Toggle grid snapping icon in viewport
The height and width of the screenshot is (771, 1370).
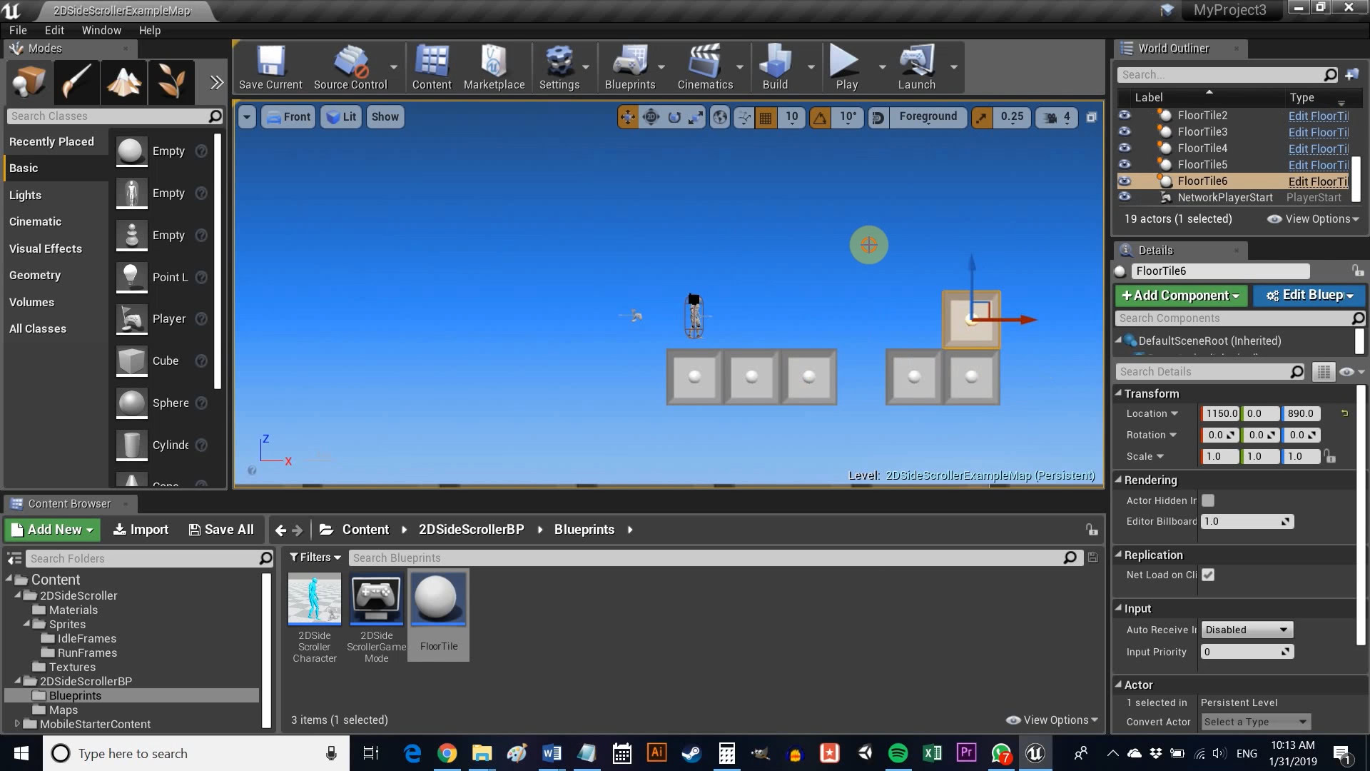point(766,118)
